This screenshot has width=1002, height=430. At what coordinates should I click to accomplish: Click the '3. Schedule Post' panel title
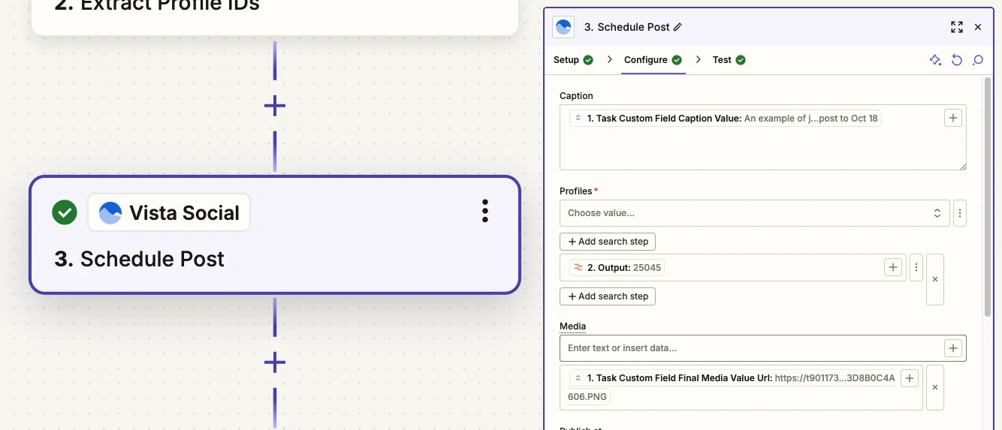tap(626, 27)
